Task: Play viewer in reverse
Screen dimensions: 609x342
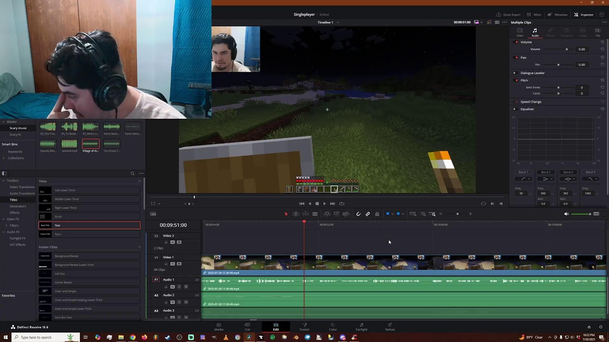Action: [x=310, y=204]
